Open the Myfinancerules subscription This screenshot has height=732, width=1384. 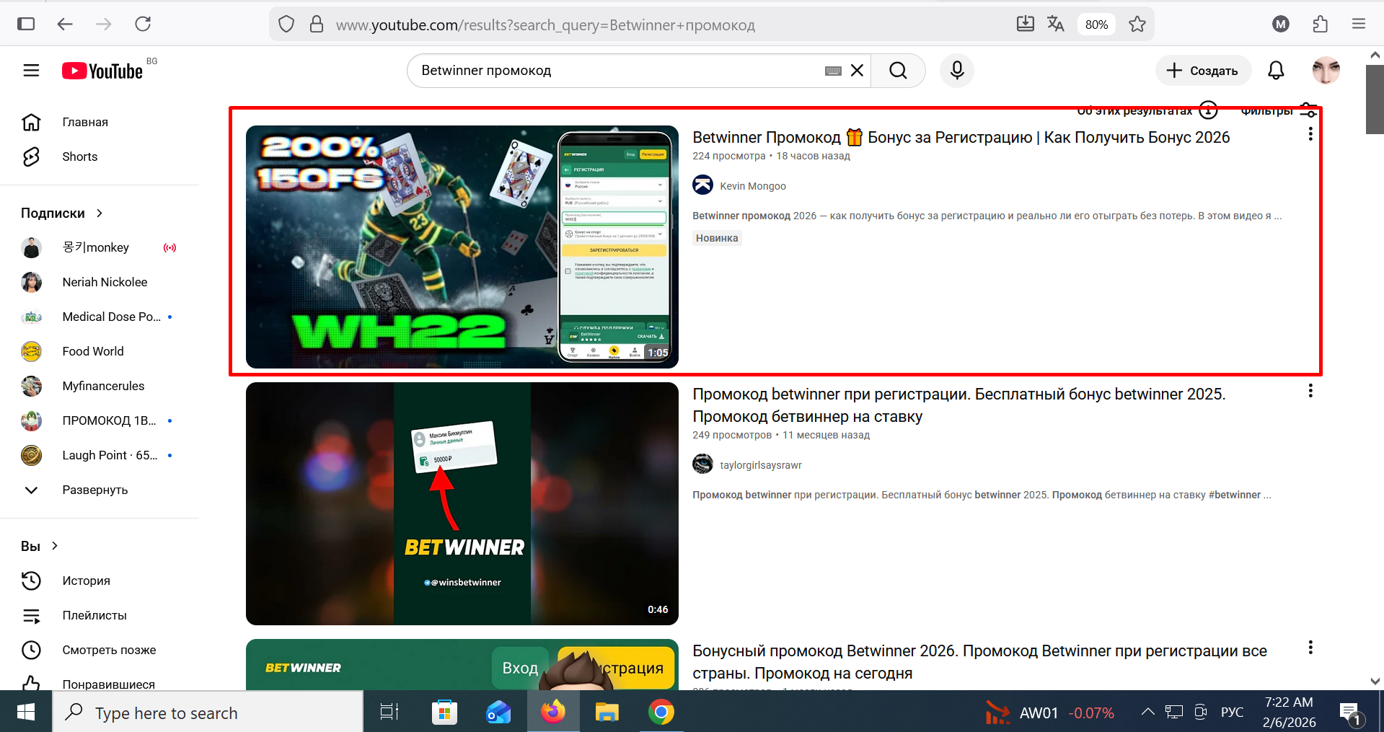(x=103, y=386)
